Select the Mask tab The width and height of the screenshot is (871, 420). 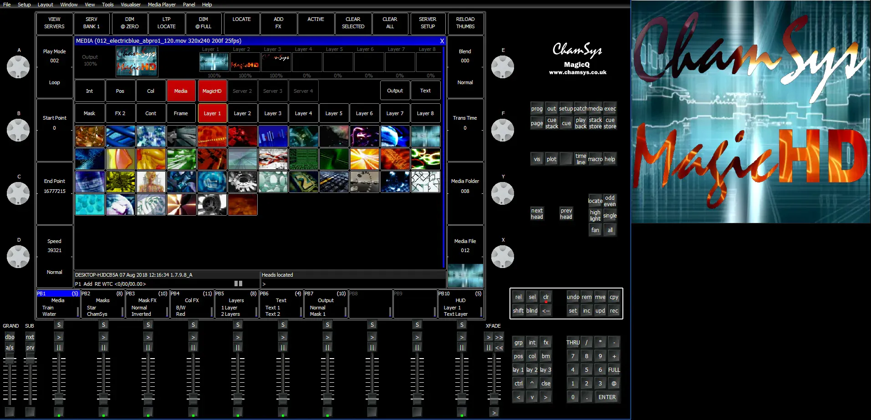pyautogui.click(x=89, y=113)
